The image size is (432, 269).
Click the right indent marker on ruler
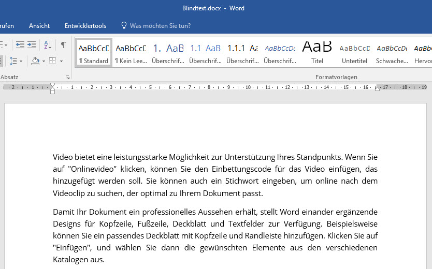pyautogui.click(x=377, y=88)
